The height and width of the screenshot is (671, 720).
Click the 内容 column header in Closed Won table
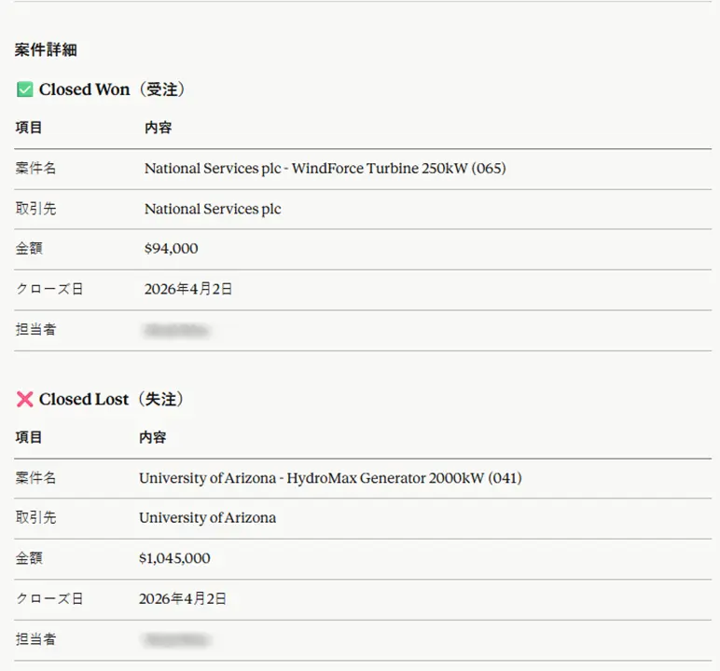pyautogui.click(x=158, y=128)
